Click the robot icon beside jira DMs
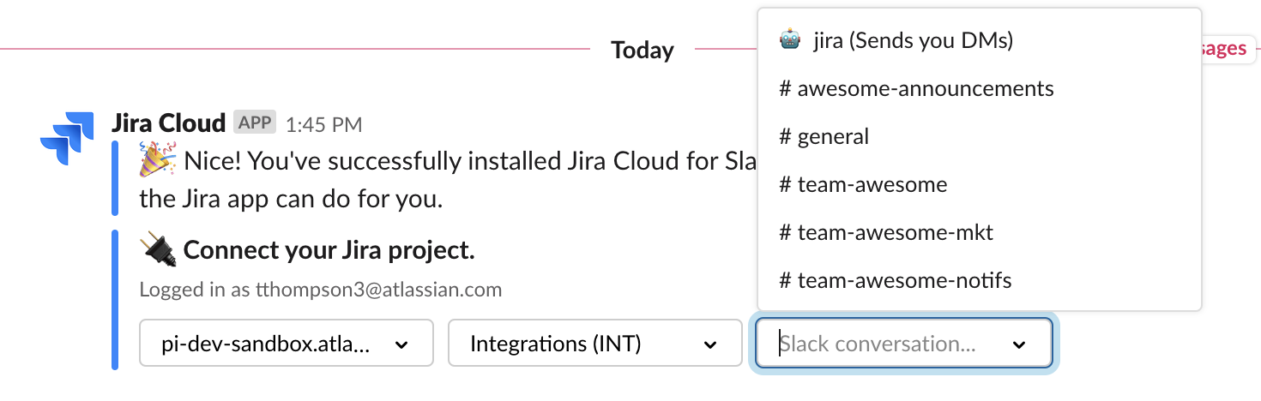The image size is (1261, 401). [x=790, y=40]
